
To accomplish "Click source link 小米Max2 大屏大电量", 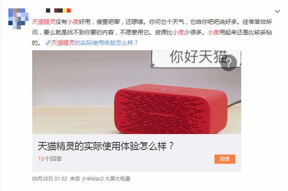I will point(106,179).
